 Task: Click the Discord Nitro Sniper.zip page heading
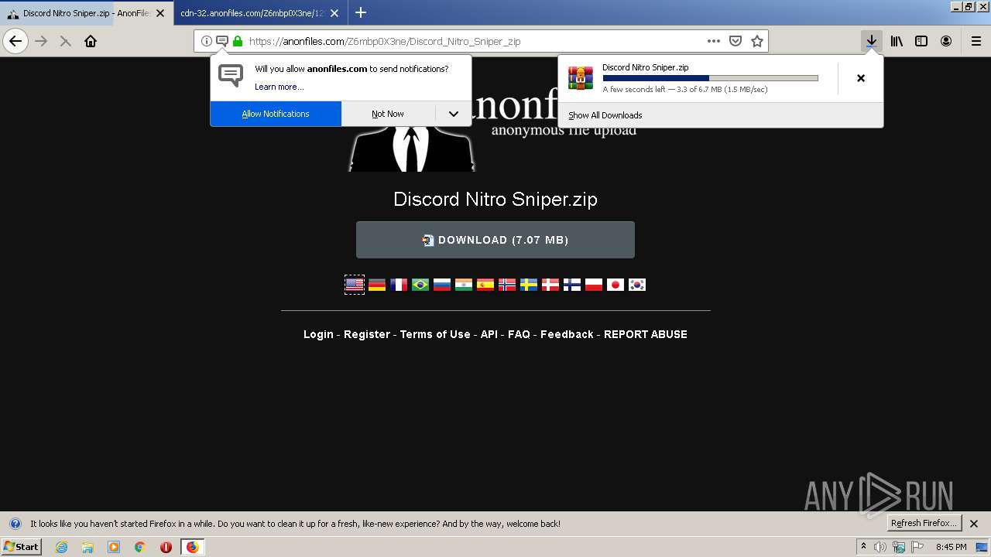click(x=495, y=200)
